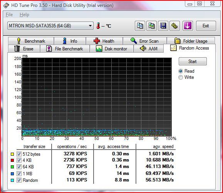This screenshot has width=223, height=193.
Task: Click the copy screenshot to clipboard icon
Action: click(152, 26)
